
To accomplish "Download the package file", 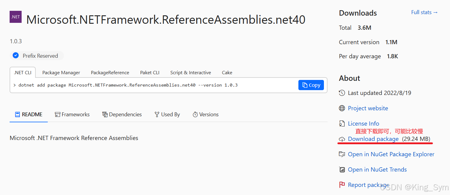I will tap(373, 139).
